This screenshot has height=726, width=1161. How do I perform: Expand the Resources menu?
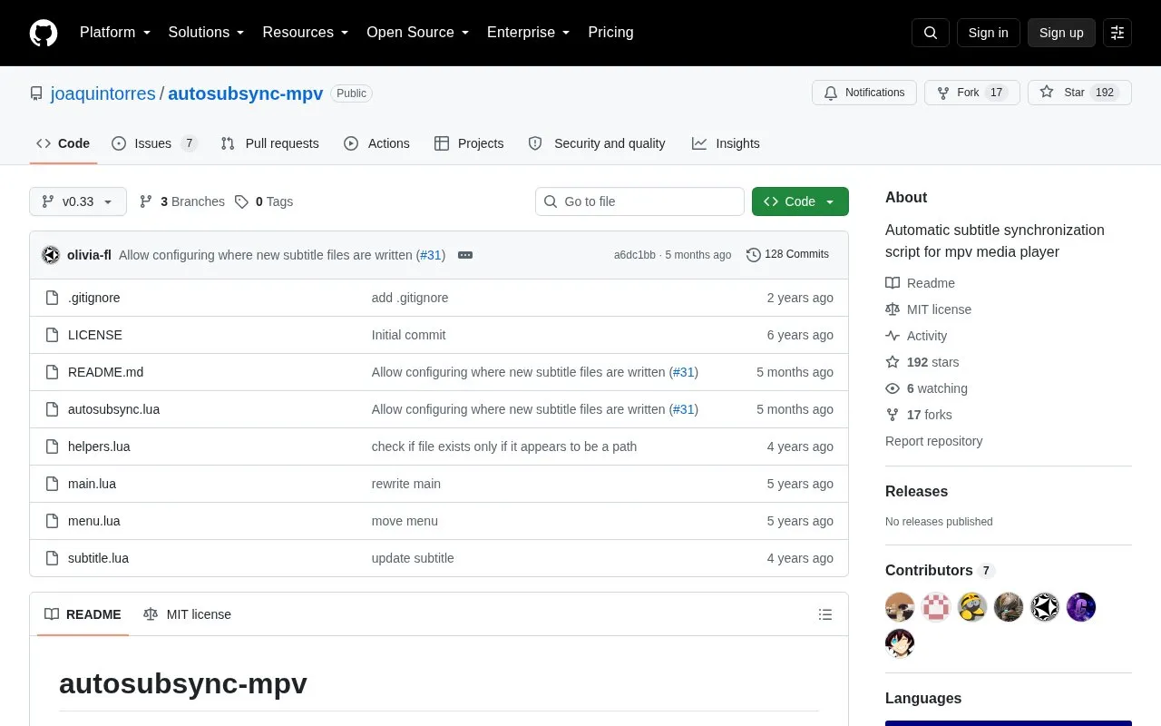[306, 33]
